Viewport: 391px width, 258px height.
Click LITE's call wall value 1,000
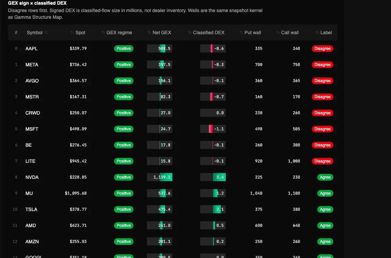tap(294, 161)
